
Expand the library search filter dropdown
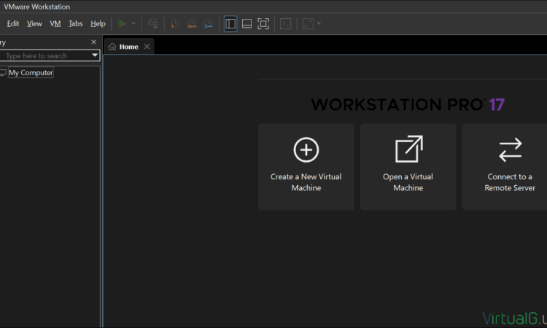click(x=95, y=55)
